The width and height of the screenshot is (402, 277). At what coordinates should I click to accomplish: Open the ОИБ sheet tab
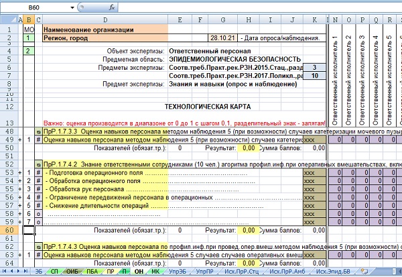click(72, 271)
